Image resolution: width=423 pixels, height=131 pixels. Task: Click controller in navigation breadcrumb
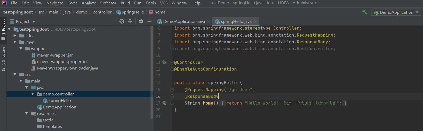coord(102,12)
